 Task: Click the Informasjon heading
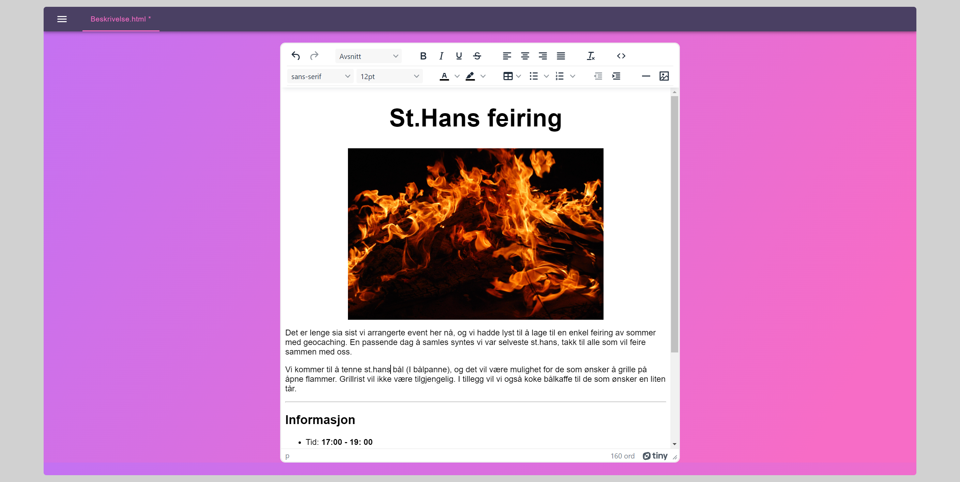pyautogui.click(x=320, y=420)
